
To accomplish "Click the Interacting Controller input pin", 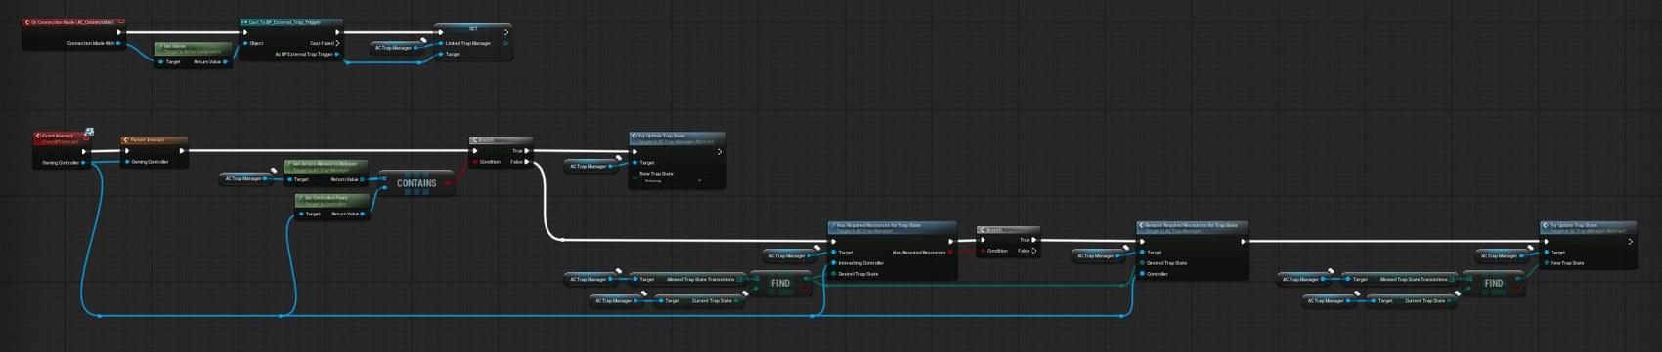I will coord(834,263).
